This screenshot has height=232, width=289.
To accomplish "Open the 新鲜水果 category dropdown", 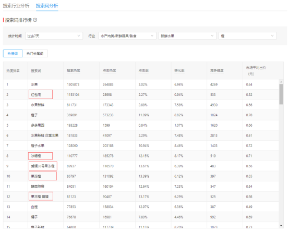I will [187, 36].
